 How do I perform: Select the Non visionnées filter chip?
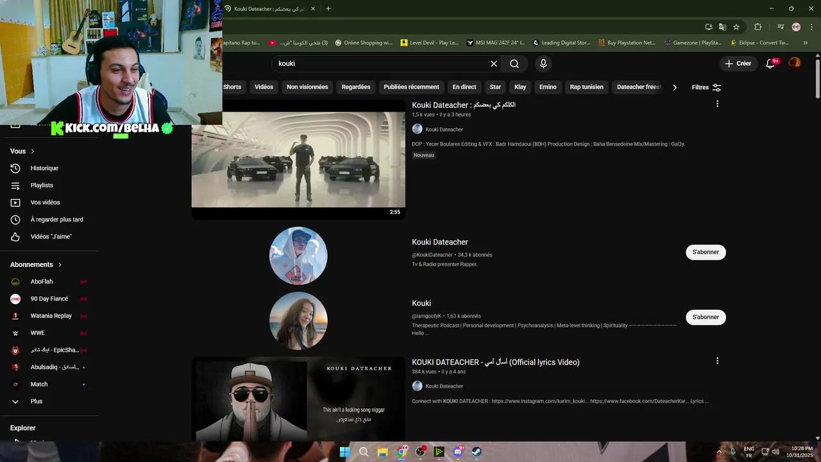307,87
